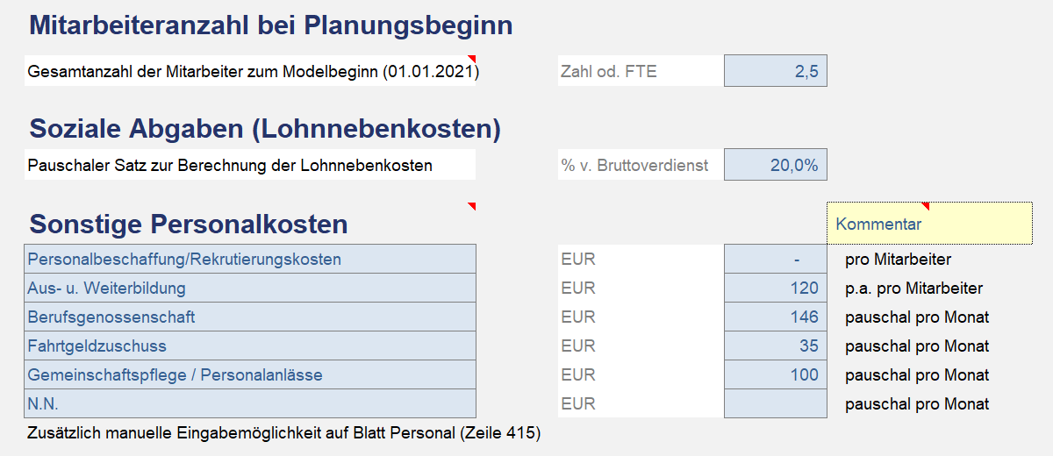Select the Personalbeschaffung/Rekrutierungskosten label cell
The height and width of the screenshot is (456, 1053).
coord(250,260)
